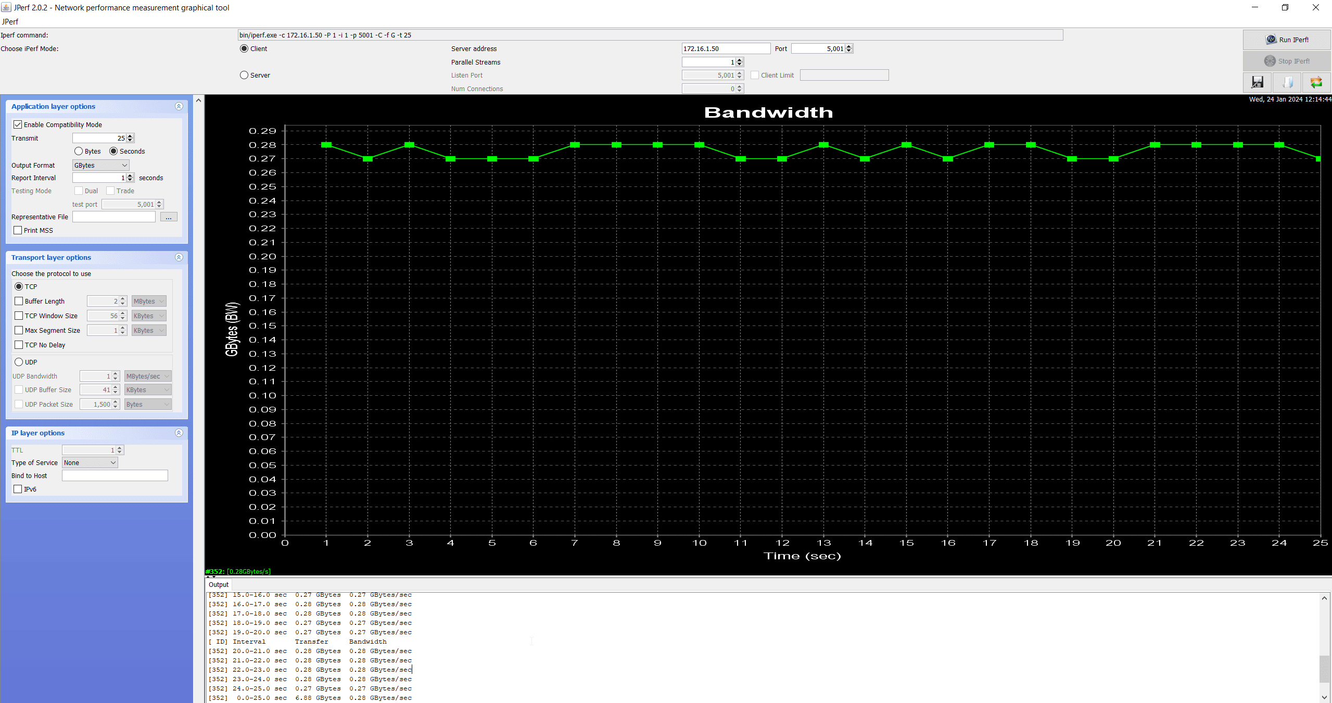Viewport: 1332px width, 703px height.
Task: Decrease the Transmit value
Action: [x=130, y=141]
